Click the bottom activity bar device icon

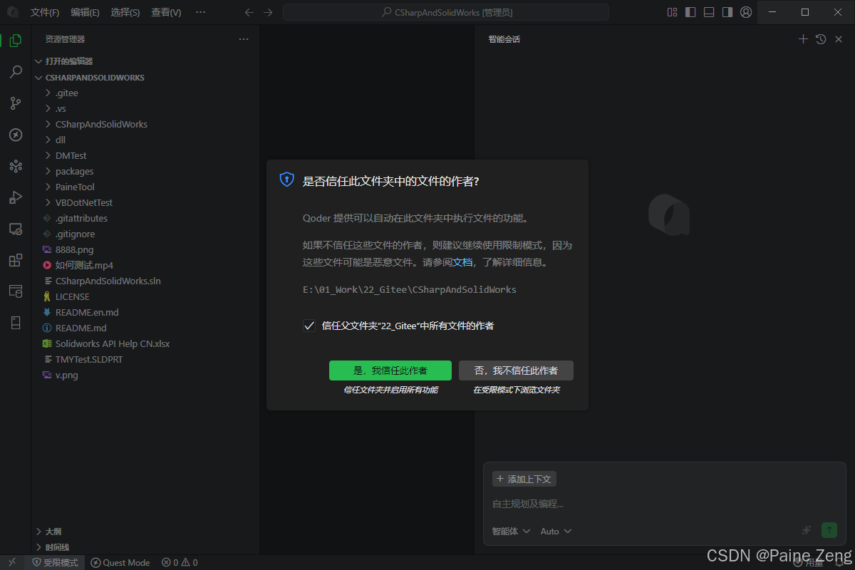click(15, 323)
